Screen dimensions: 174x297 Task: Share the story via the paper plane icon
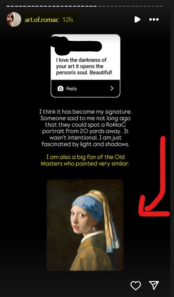(x=154, y=285)
